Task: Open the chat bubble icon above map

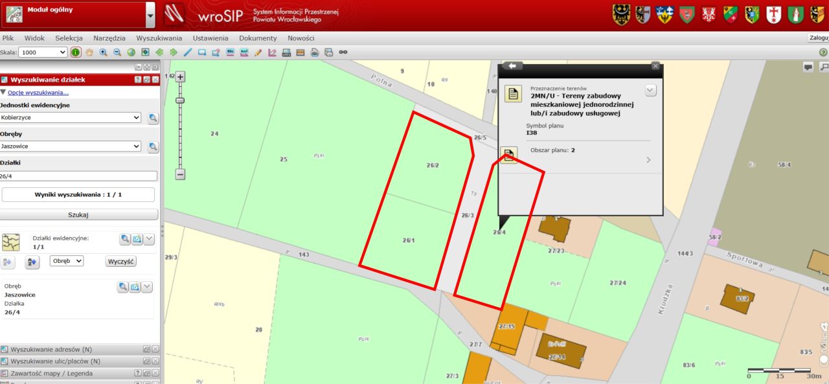Action: (808, 67)
